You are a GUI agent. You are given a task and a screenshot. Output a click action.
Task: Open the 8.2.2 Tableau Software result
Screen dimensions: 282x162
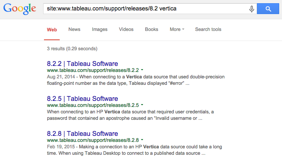coord(82,64)
